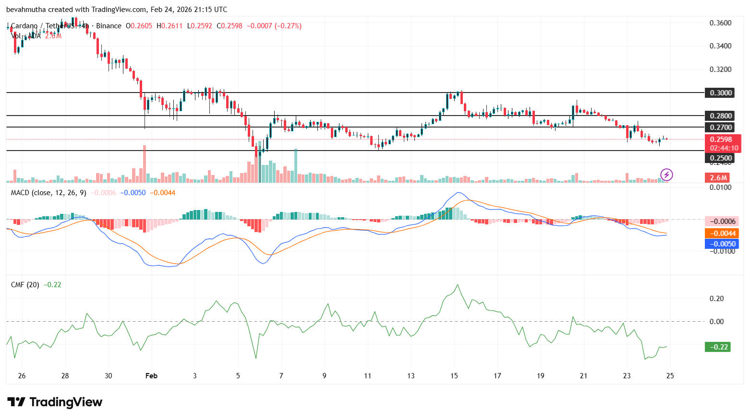Click the 15 date label on the time axis
Viewport: 750px width, 420px height.
click(x=454, y=376)
